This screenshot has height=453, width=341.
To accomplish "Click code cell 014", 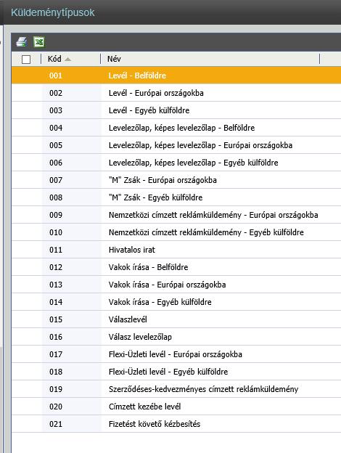I will [x=71, y=302].
